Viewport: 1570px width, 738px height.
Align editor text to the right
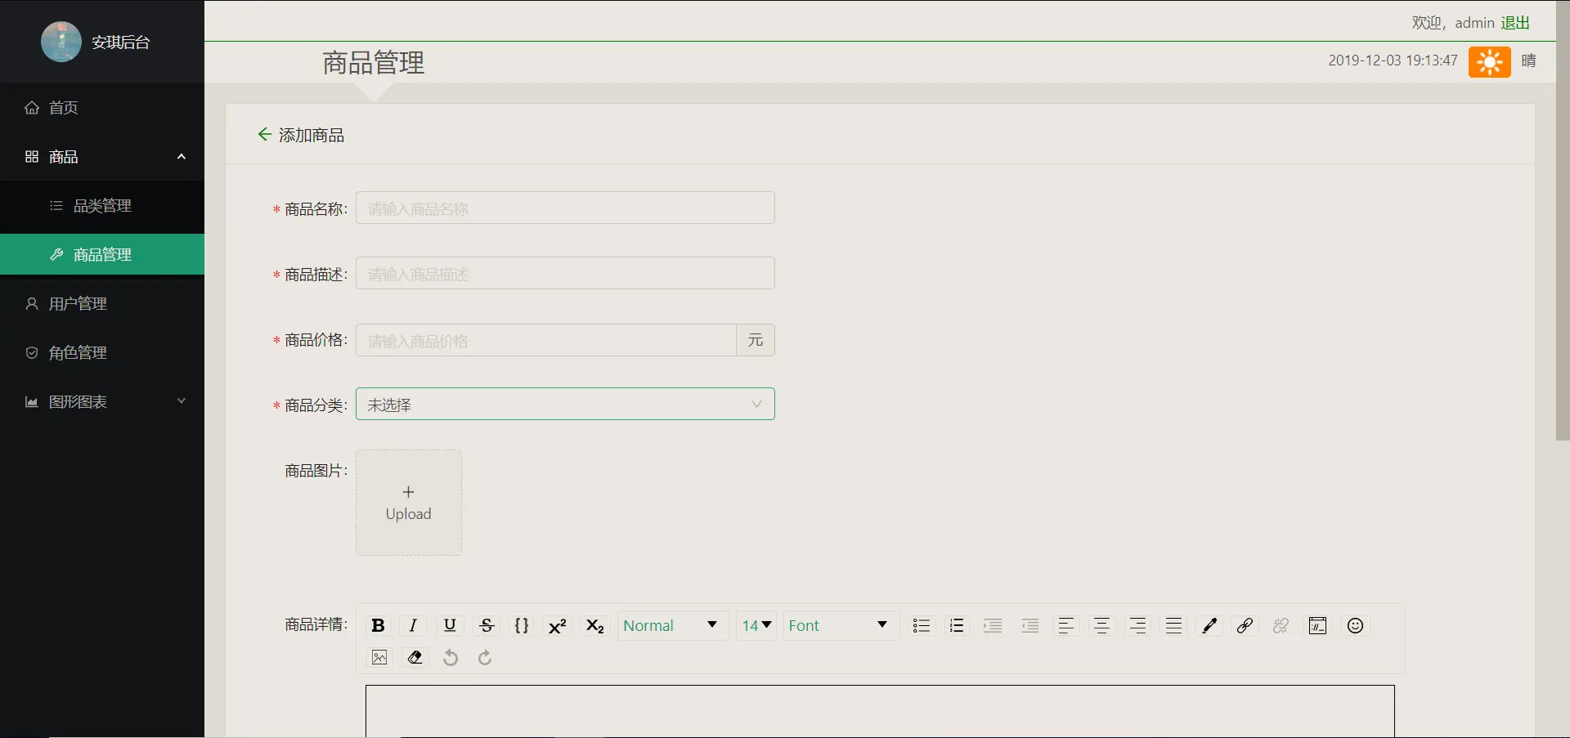[1137, 625]
